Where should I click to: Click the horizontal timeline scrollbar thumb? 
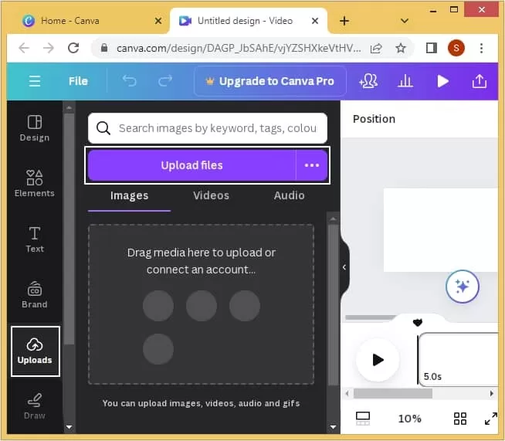click(392, 393)
